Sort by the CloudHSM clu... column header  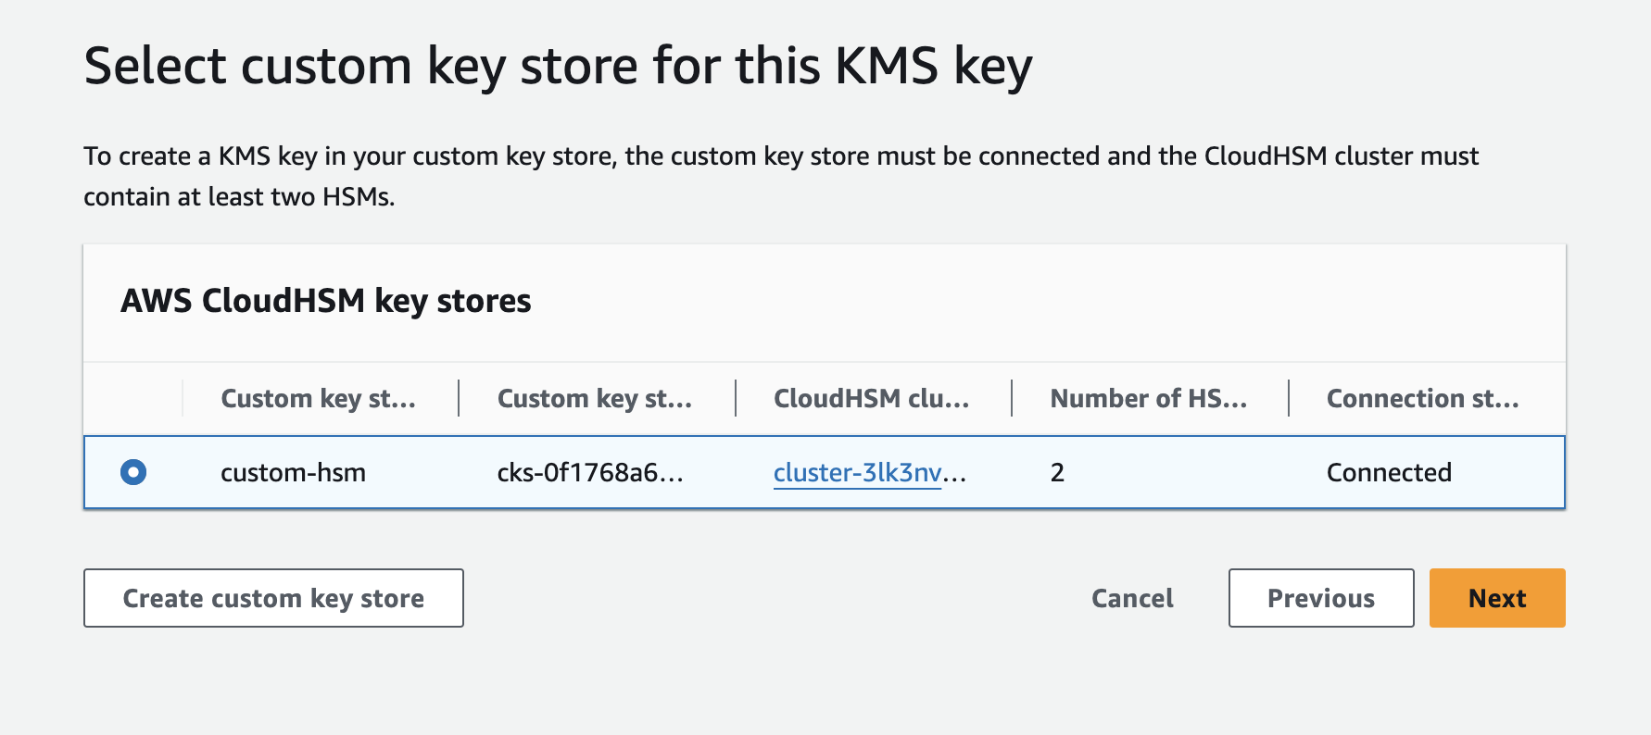click(x=871, y=398)
